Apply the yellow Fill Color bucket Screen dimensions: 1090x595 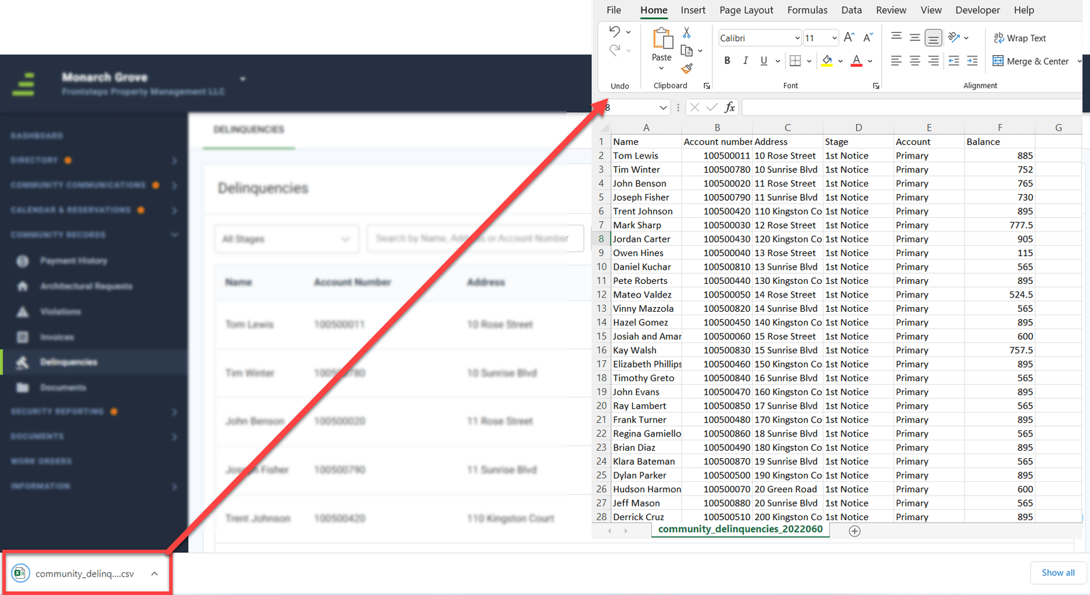pyautogui.click(x=827, y=61)
